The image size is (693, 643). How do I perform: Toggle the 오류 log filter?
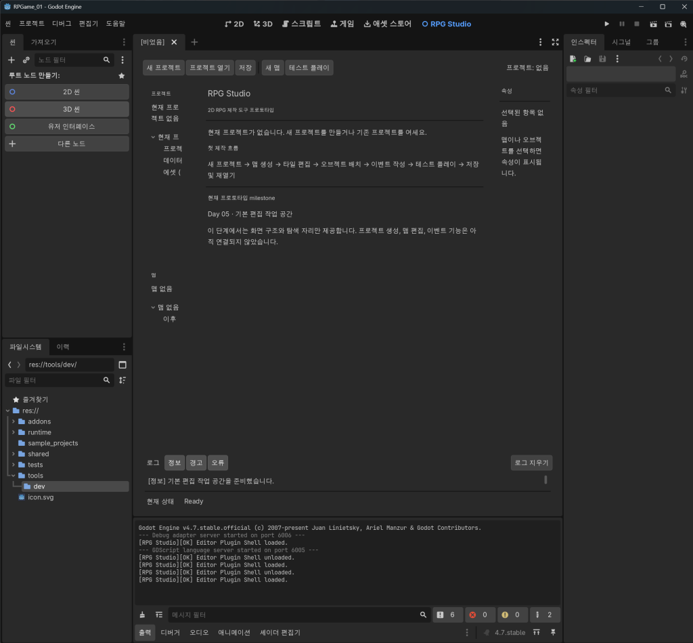[x=217, y=463]
